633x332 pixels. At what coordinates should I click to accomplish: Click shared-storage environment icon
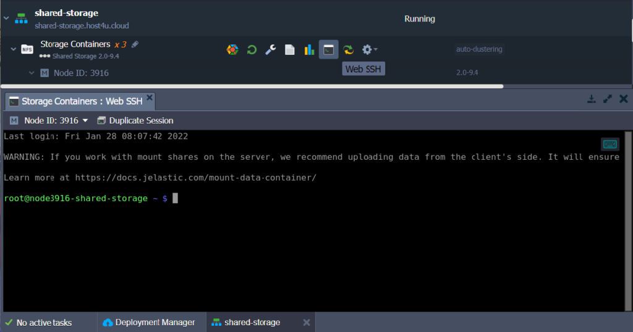[21, 18]
